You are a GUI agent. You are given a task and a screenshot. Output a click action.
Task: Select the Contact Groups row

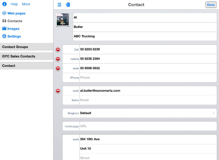(x=27, y=47)
